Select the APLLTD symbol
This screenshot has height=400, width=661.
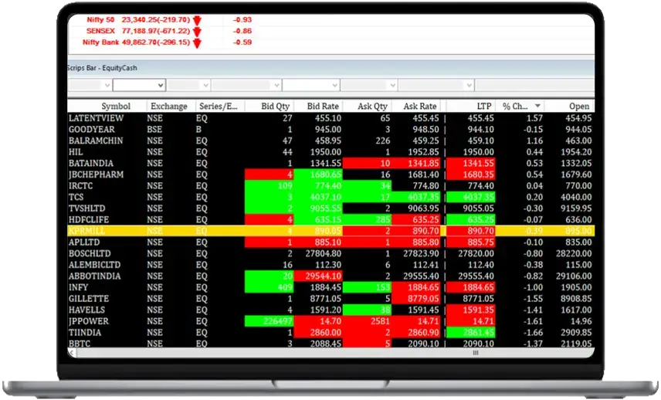(84, 242)
